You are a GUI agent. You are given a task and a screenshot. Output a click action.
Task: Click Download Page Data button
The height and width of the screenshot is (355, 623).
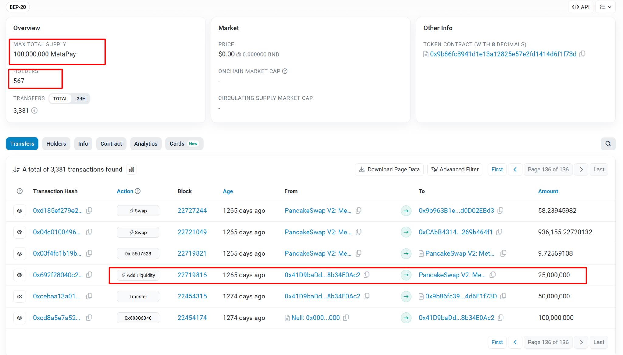click(389, 169)
